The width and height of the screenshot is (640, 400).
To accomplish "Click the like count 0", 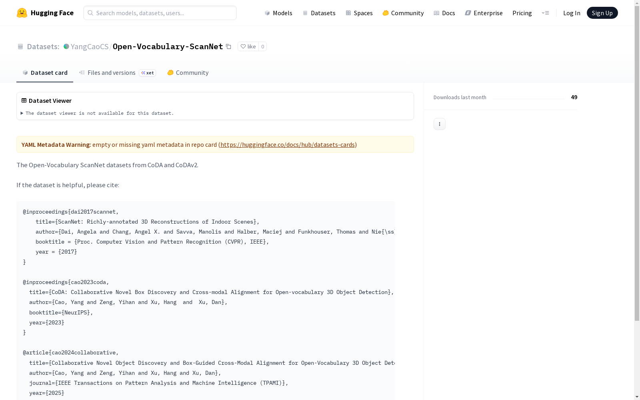I will pos(262,46).
